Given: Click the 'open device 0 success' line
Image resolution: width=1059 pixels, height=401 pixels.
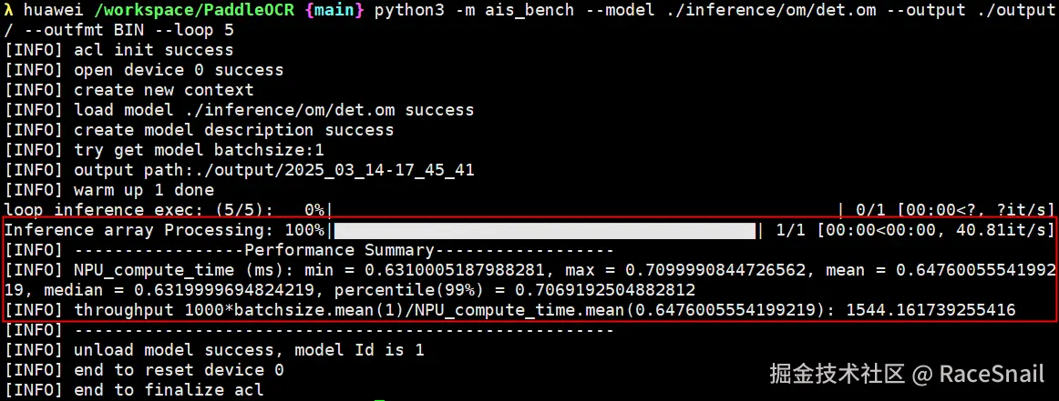Looking at the screenshot, I should [179, 70].
